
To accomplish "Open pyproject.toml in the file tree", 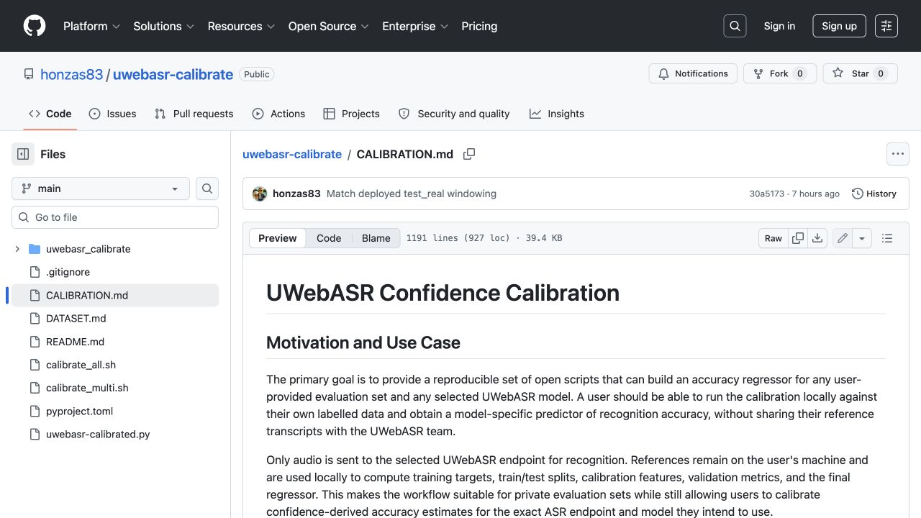I will pos(115,411).
